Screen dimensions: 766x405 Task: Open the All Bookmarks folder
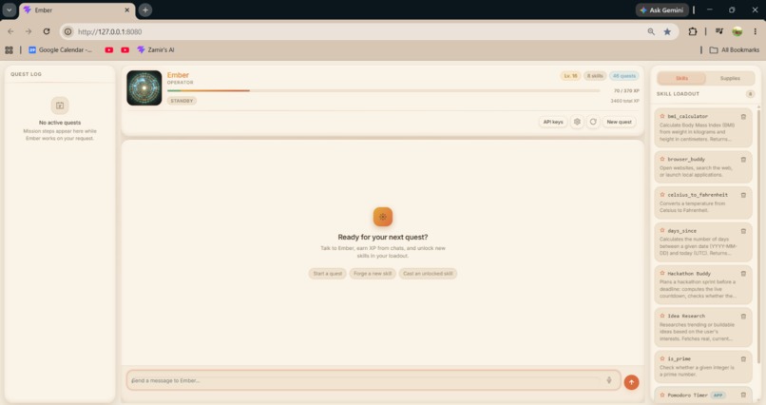pyautogui.click(x=735, y=49)
